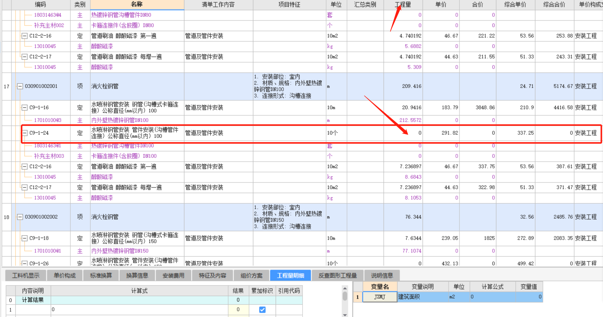Collapse the C9-1-26 quota row
603x317 pixels.
pyautogui.click(x=24, y=263)
